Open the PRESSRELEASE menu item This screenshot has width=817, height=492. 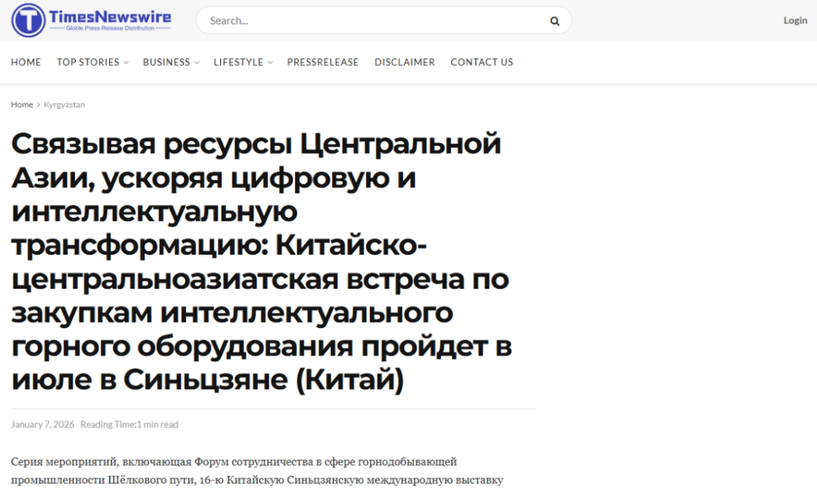[322, 62]
